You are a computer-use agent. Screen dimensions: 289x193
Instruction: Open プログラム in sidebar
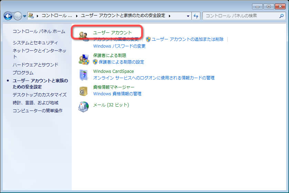click(x=23, y=73)
